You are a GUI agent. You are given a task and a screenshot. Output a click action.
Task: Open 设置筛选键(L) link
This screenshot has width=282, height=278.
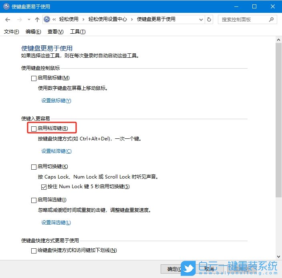pos(56,223)
